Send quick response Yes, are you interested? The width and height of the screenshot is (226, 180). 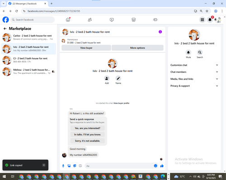[88, 128]
